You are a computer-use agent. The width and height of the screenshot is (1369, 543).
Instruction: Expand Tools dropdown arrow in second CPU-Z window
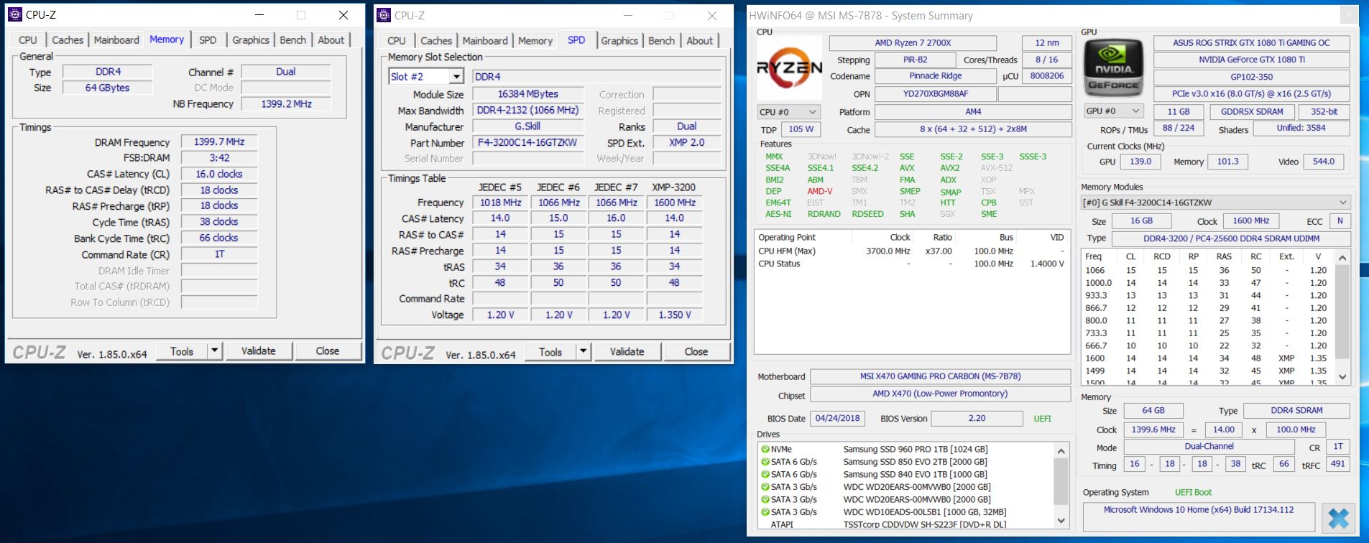[583, 352]
